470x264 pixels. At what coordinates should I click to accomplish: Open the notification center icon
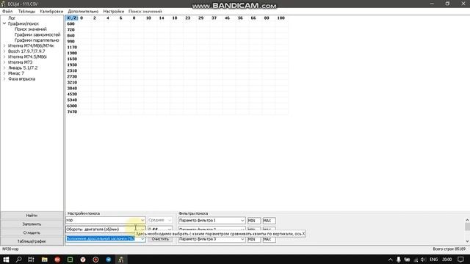click(x=461, y=260)
